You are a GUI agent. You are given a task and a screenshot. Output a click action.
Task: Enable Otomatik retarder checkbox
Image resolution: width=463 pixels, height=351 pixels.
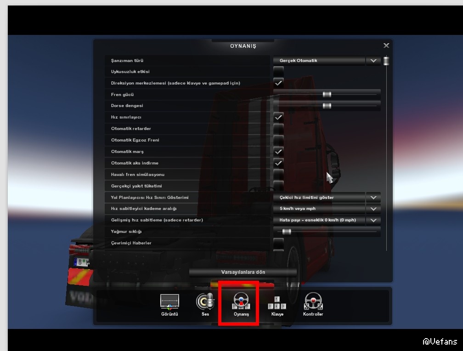point(278,129)
